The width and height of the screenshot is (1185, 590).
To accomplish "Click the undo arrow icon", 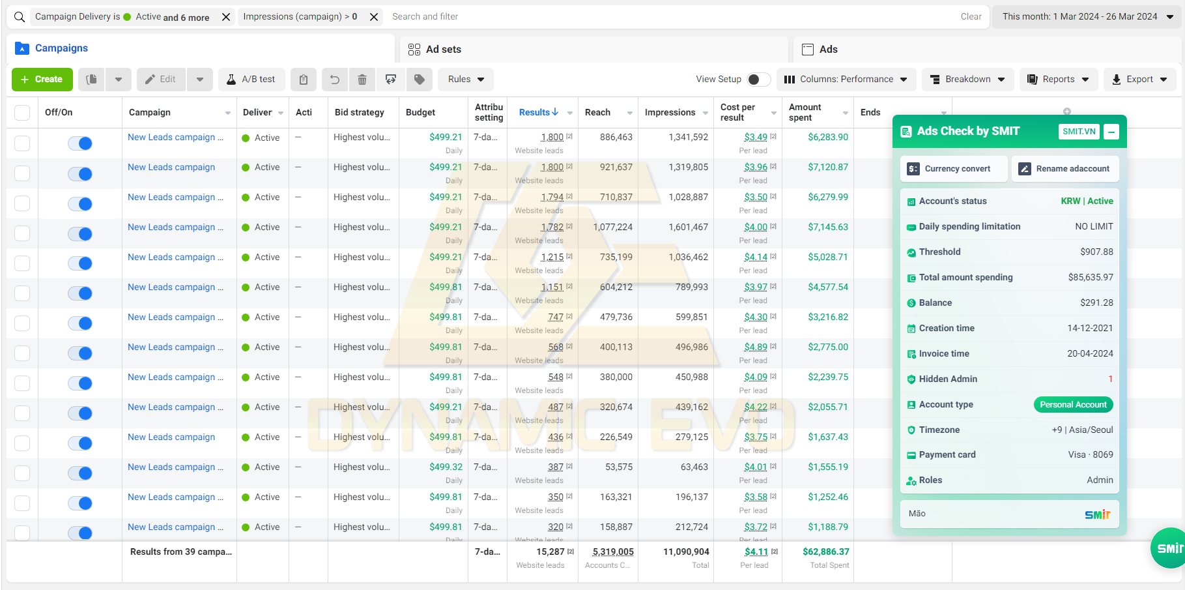I will pos(334,80).
